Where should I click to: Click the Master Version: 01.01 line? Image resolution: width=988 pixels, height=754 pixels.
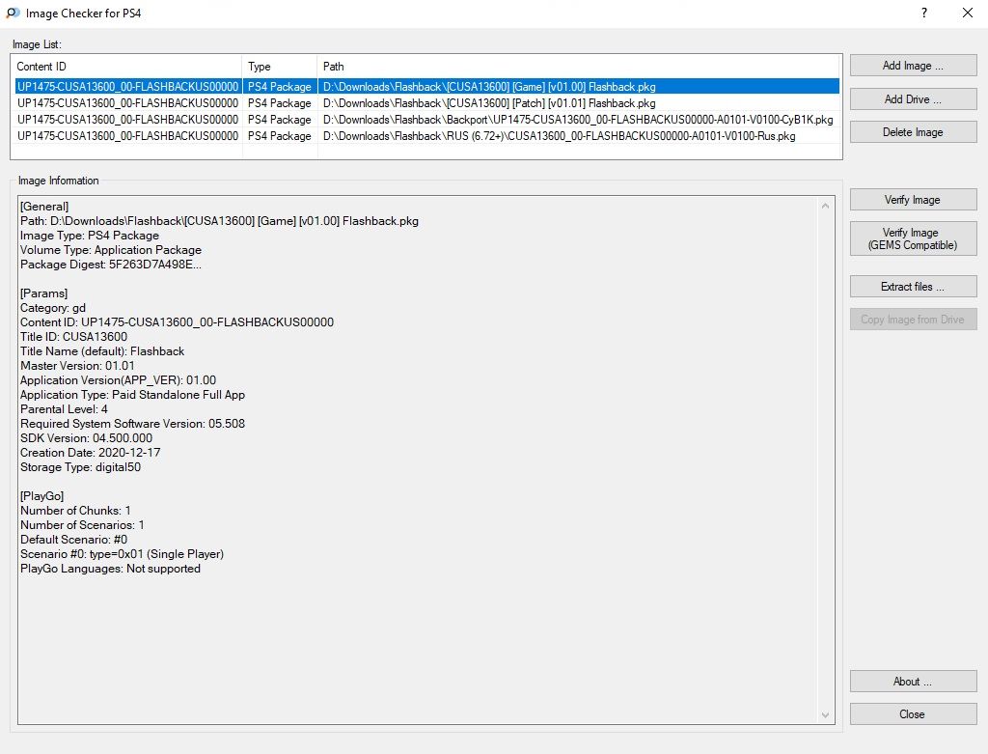pos(77,366)
